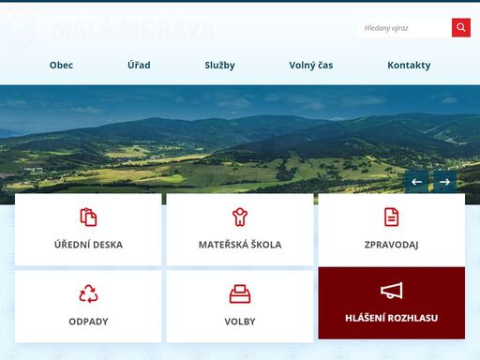This screenshot has width=480, height=360.
Task: Focus the 'Hledaný výraz' search field
Action: [405, 28]
